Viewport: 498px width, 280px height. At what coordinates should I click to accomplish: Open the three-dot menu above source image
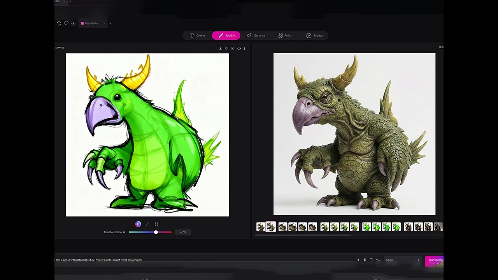(x=244, y=49)
